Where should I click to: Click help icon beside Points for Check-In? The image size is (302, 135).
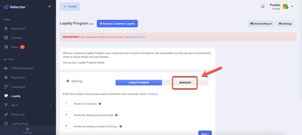click(x=100, y=104)
